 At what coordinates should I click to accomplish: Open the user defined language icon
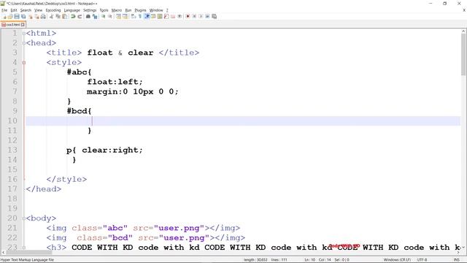point(153,16)
